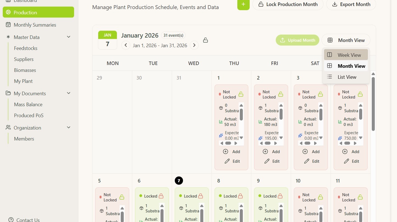Go to previous month with left chevron
Screen dimensions: 397x222
[126, 45]
